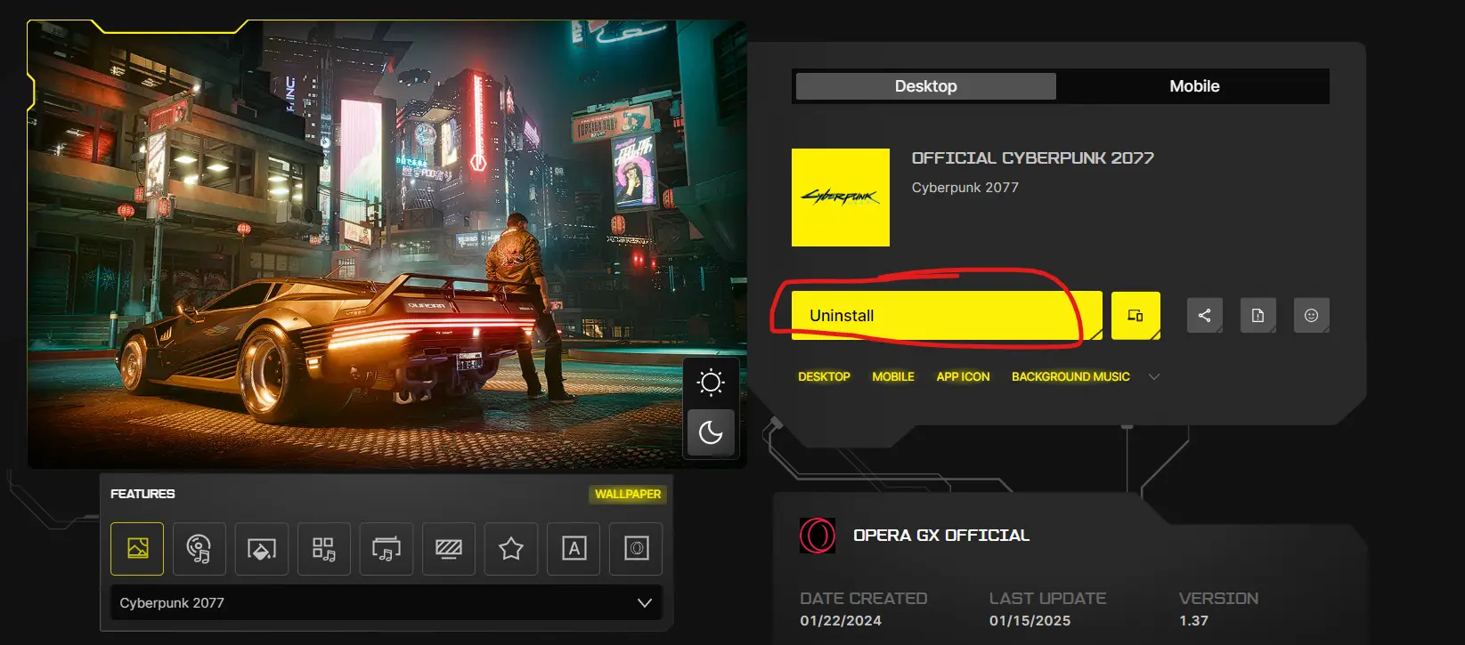The image size is (1465, 645).
Task: Select the theme paint bucket feature icon
Action: (x=262, y=549)
